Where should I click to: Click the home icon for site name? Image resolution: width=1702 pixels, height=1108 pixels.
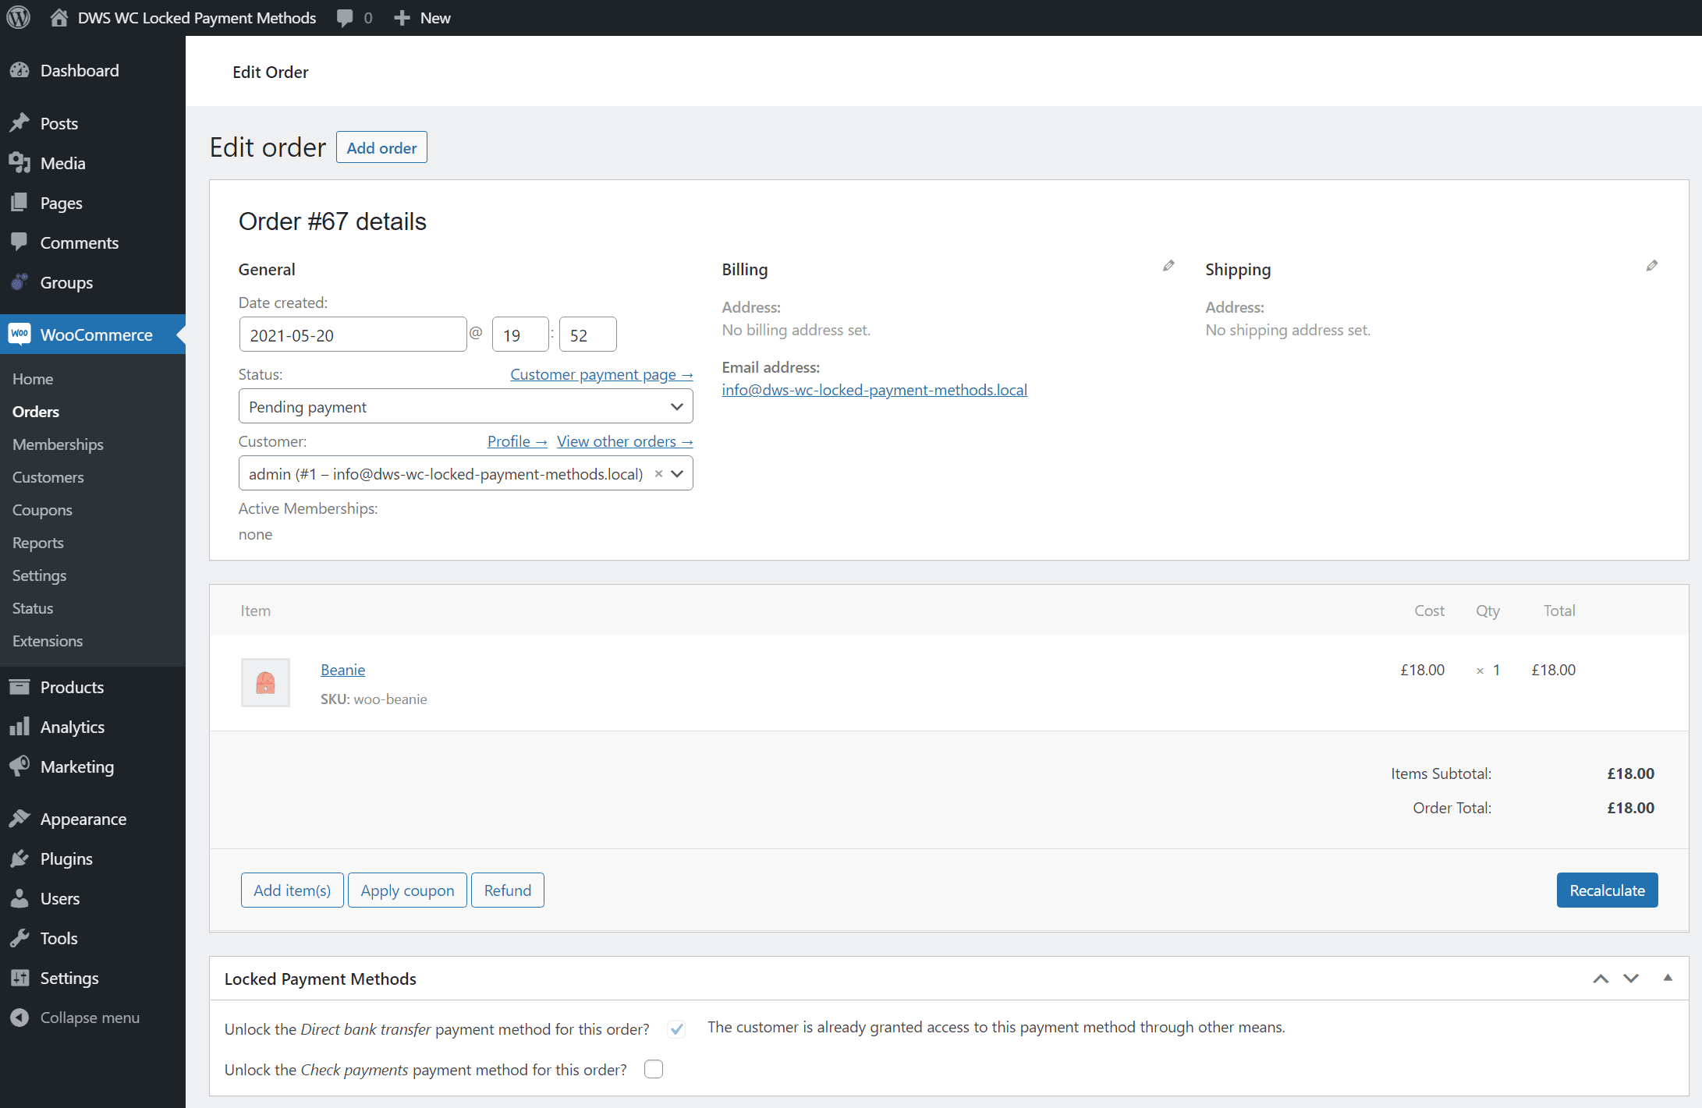point(59,18)
